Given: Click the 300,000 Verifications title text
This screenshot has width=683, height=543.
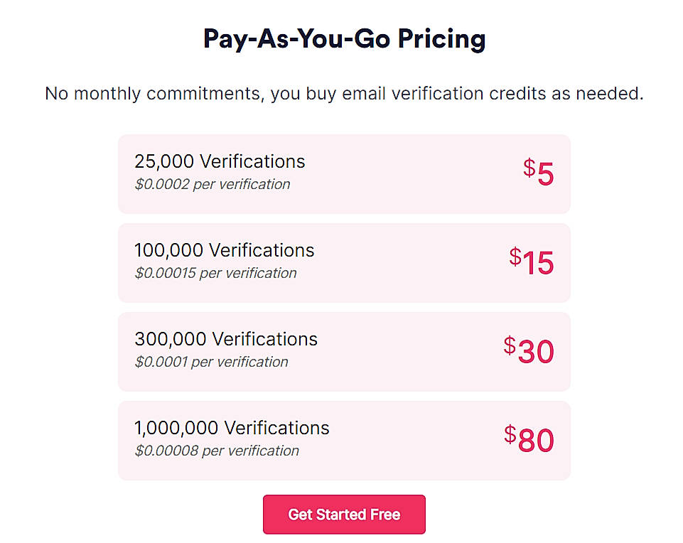Looking at the screenshot, I should point(226,339).
